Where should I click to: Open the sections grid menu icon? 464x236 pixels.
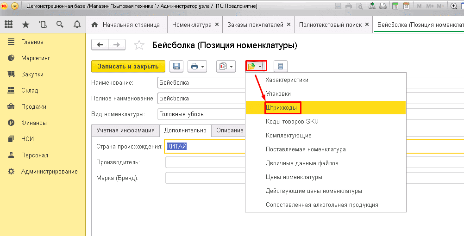9,25
